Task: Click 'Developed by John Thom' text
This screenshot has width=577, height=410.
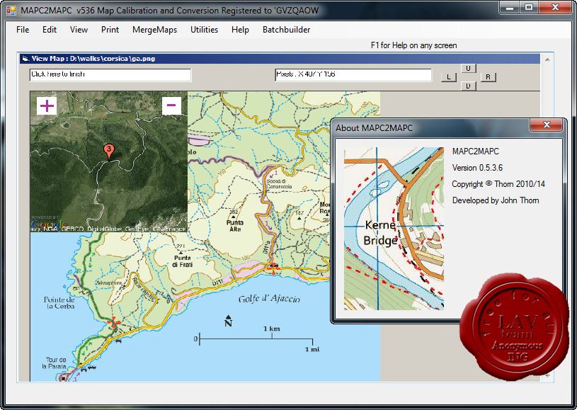Action: point(496,200)
